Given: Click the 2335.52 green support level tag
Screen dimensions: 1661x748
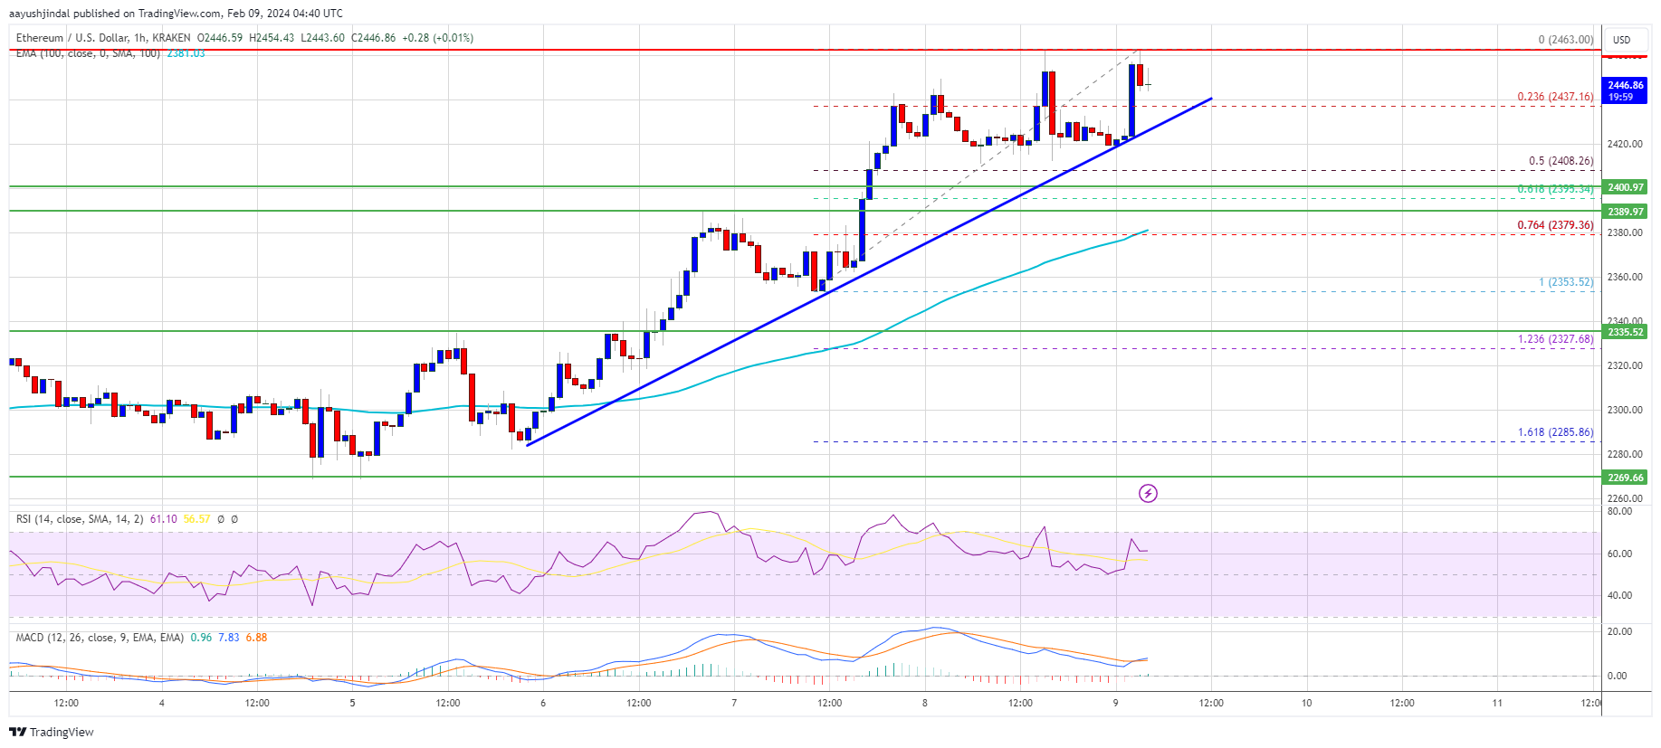Looking at the screenshot, I should coord(1626,332).
